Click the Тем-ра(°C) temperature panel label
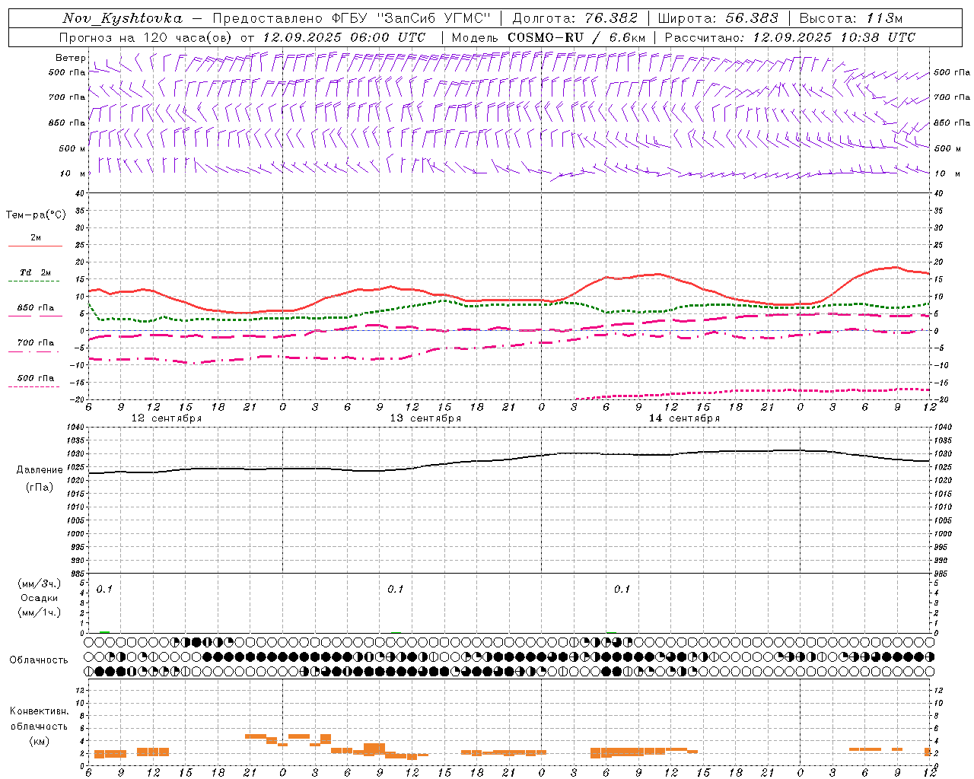 (36, 215)
